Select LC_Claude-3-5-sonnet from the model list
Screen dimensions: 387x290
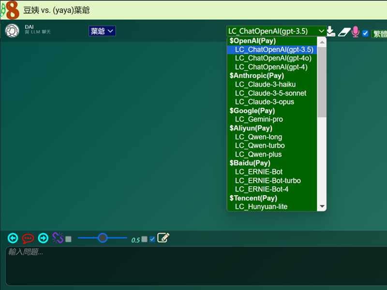click(270, 93)
